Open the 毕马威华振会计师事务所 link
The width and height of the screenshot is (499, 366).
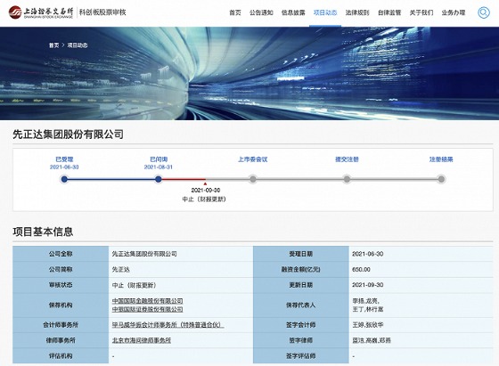pos(168,325)
